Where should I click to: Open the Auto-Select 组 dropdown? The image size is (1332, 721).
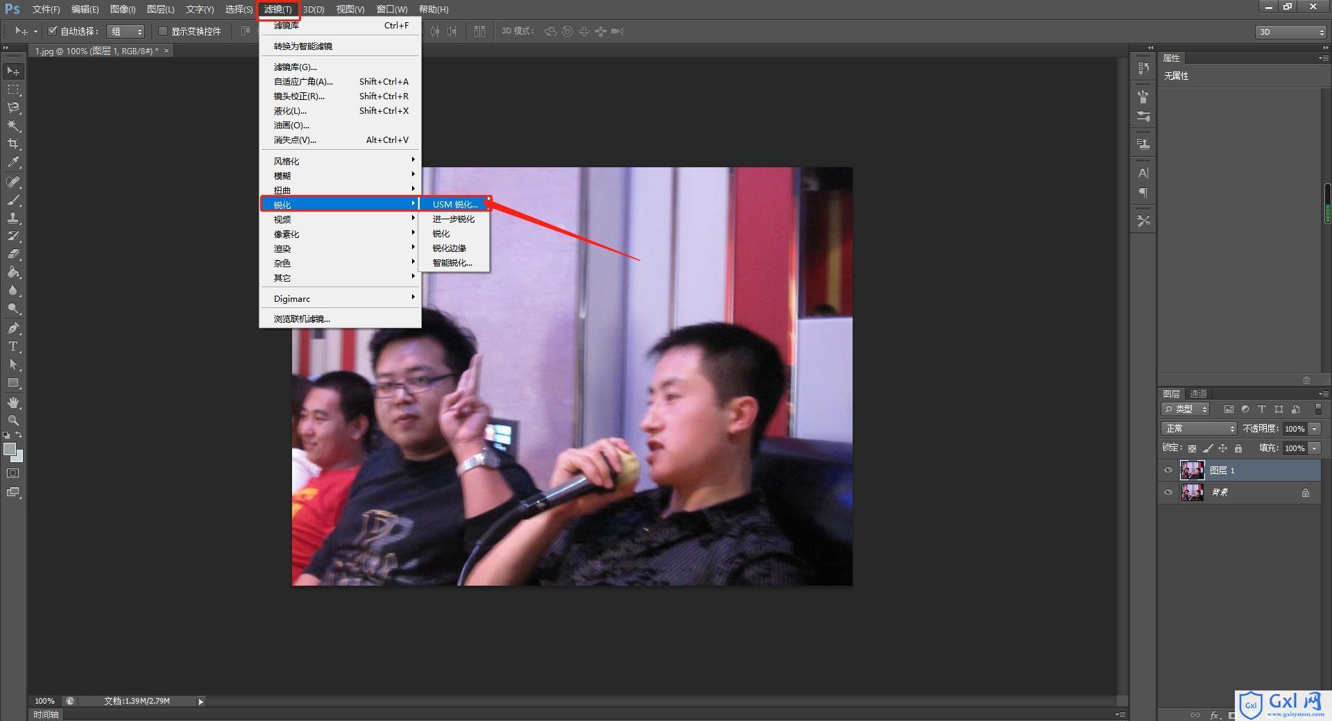(x=126, y=31)
